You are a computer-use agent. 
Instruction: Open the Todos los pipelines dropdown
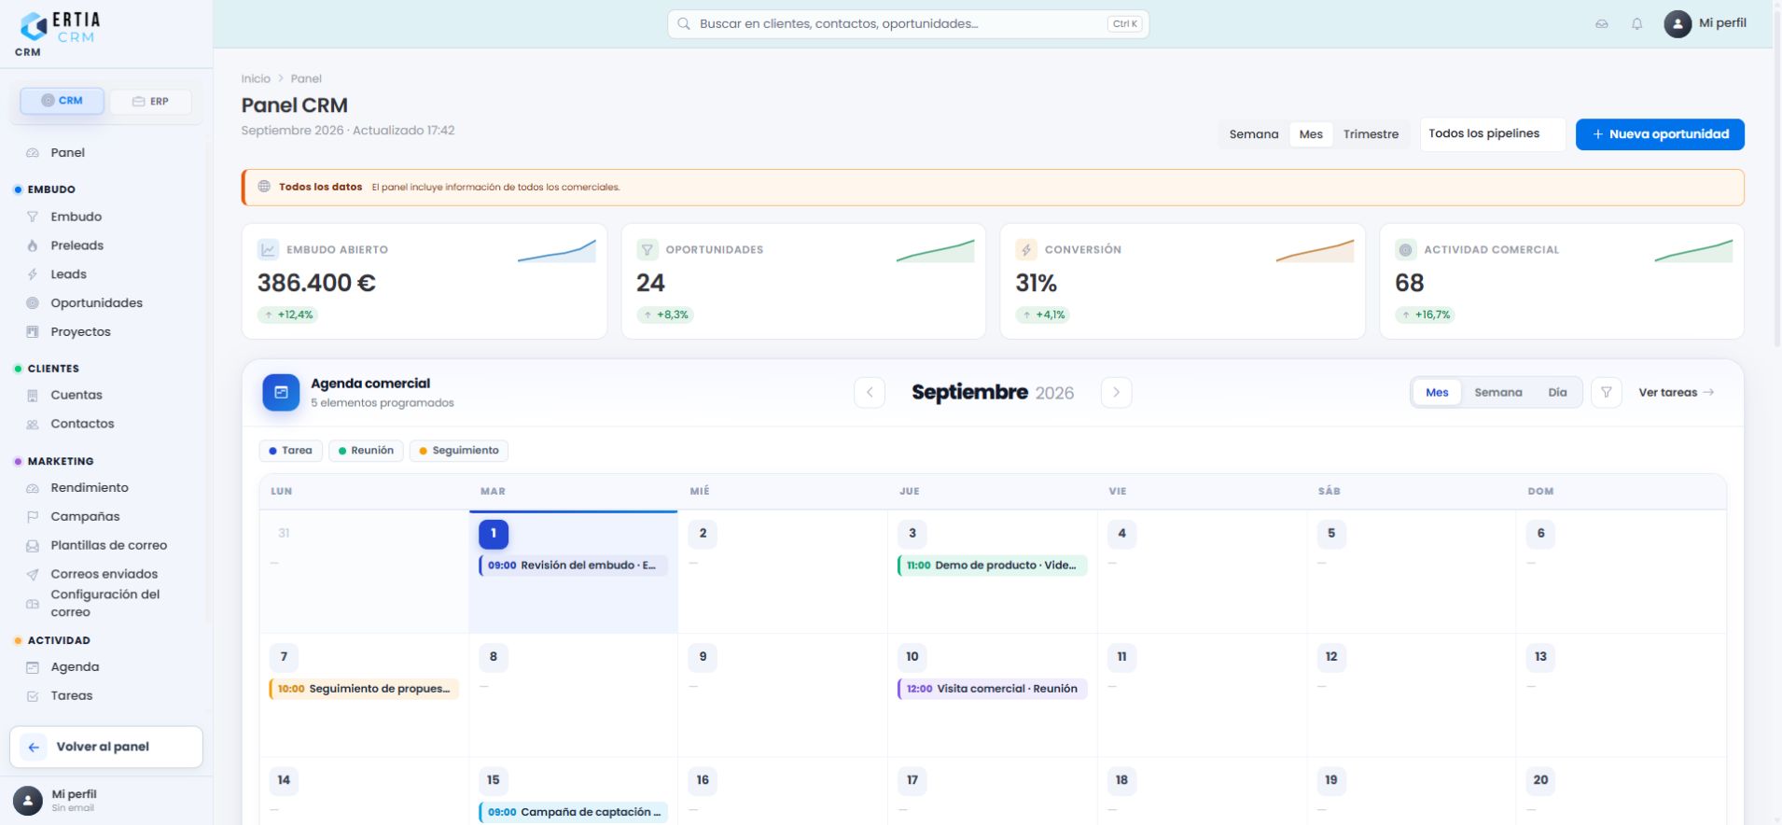tap(1493, 134)
